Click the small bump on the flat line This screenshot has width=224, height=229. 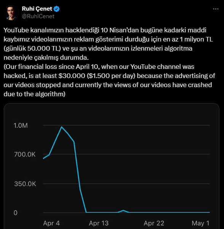click(123, 211)
